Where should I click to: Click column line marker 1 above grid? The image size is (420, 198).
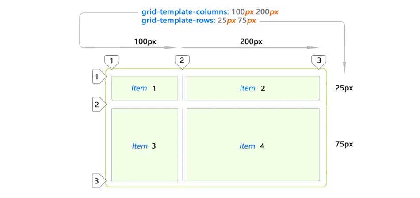tap(112, 60)
